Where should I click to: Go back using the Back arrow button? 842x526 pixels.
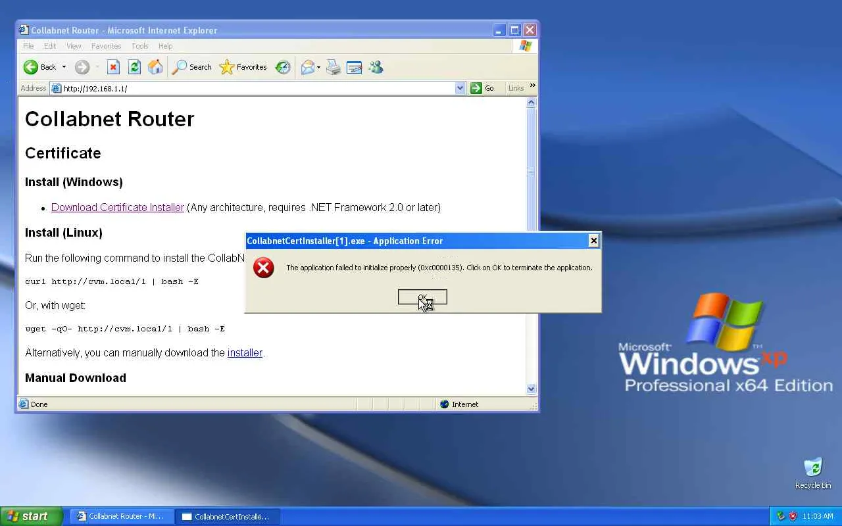click(39, 67)
